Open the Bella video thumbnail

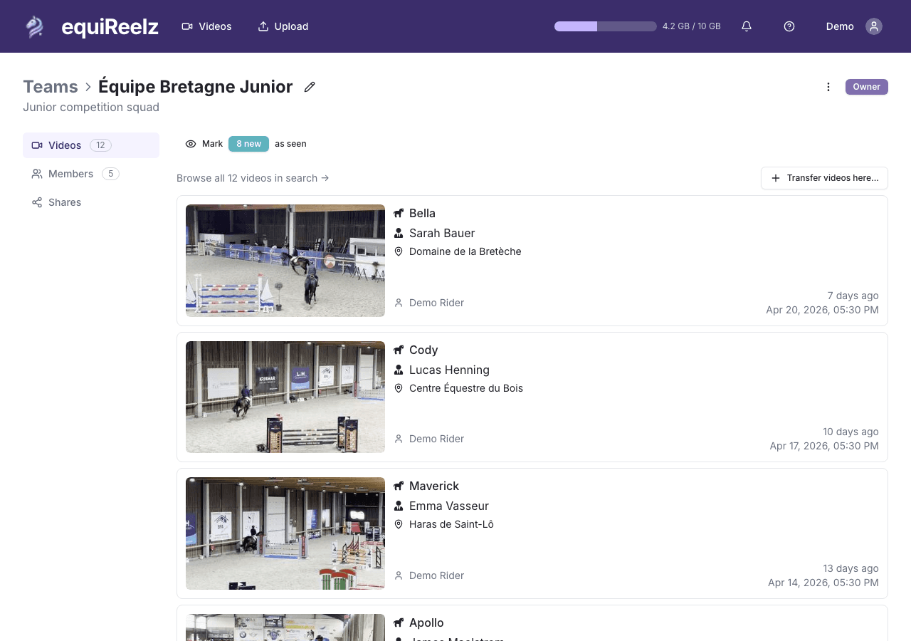[285, 261]
